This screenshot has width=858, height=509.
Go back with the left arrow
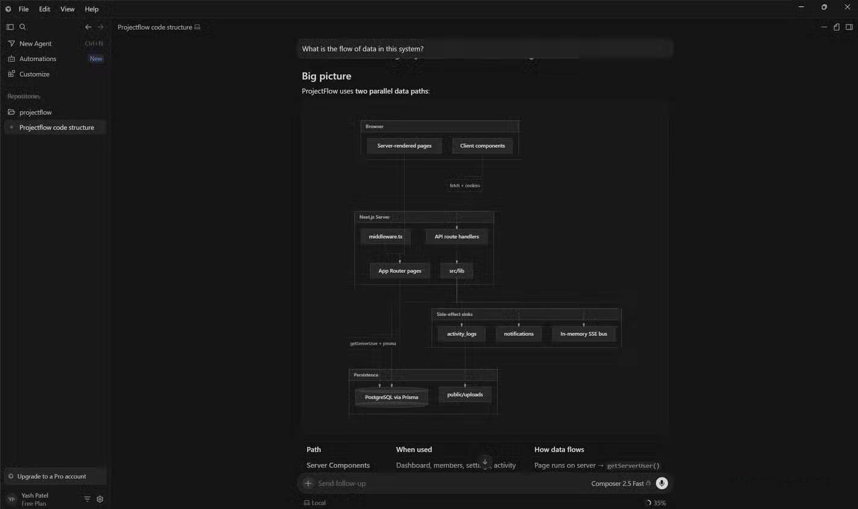pos(88,27)
